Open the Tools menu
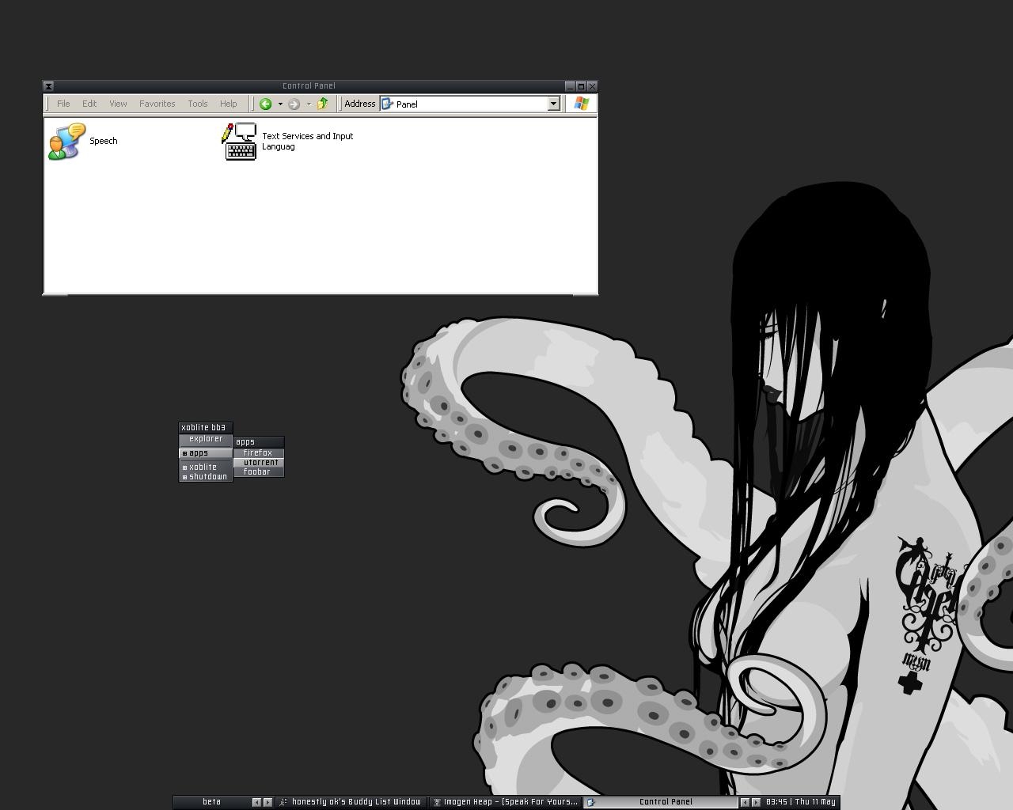Image resolution: width=1013 pixels, height=810 pixels. tap(198, 104)
